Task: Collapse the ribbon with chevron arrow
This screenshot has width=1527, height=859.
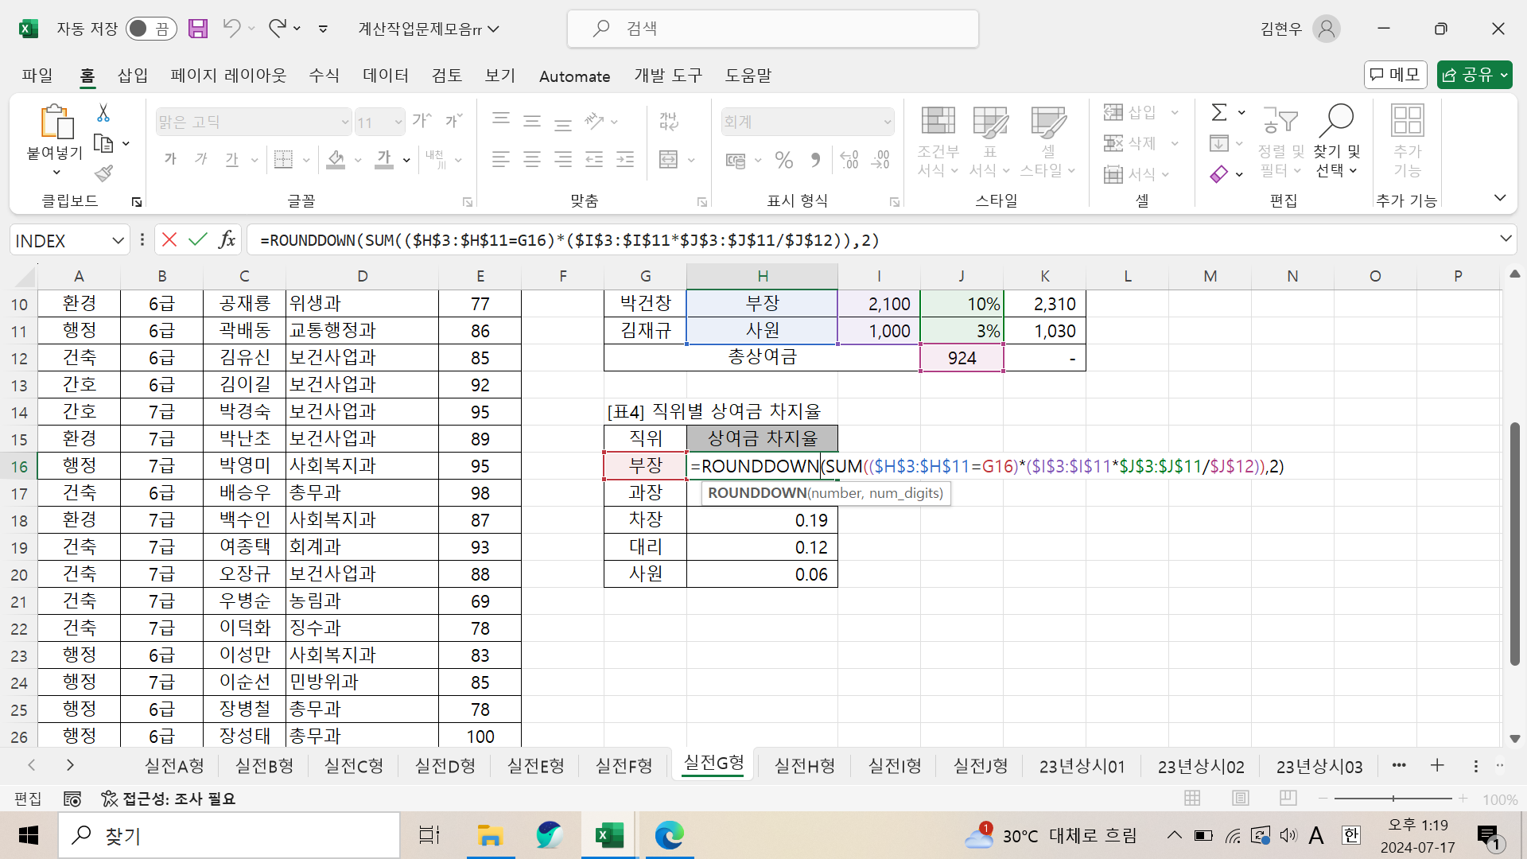Action: tap(1500, 198)
